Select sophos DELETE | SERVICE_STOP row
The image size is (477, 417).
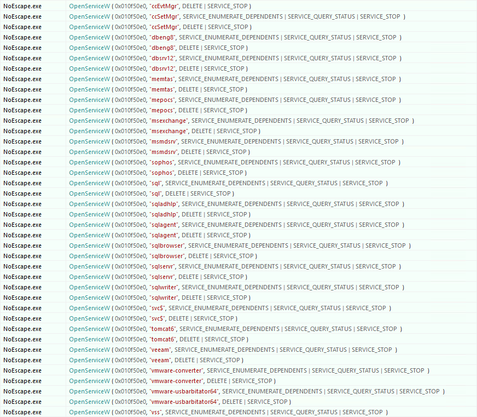click(238, 173)
